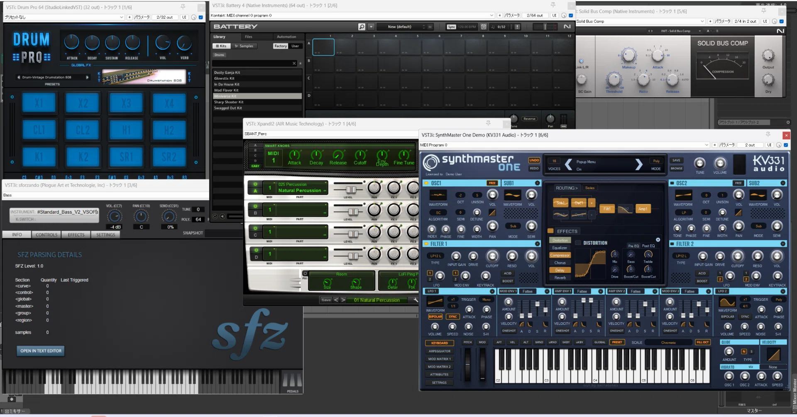Open the Solid Bus Comp preset dropdown

point(702,21)
